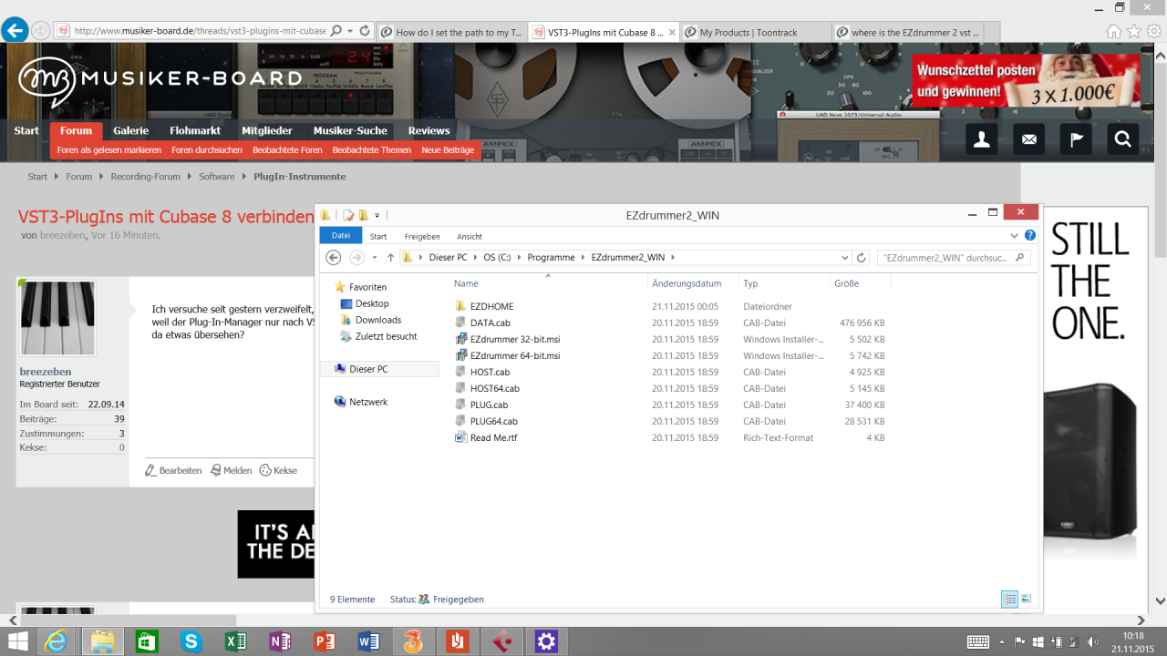1167x656 pixels.
Task: Switch to large thumbnails view in Explorer
Action: tap(1027, 600)
